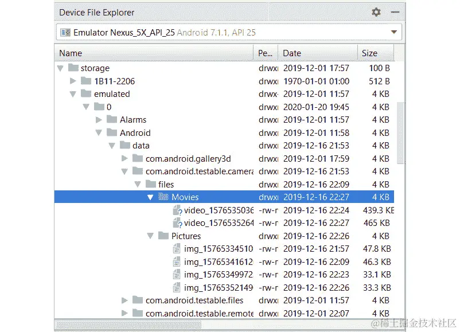Collapse the emulated folder arrow
460x332 pixels.
pyautogui.click(x=73, y=94)
